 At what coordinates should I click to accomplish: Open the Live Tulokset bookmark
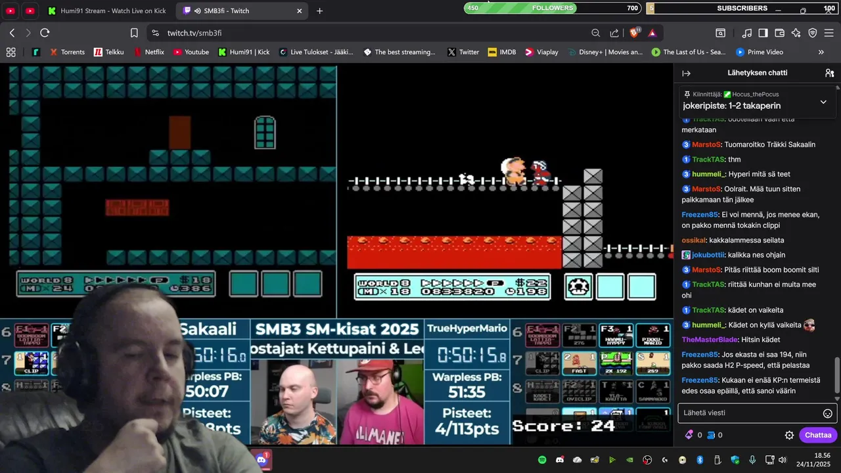coord(317,52)
